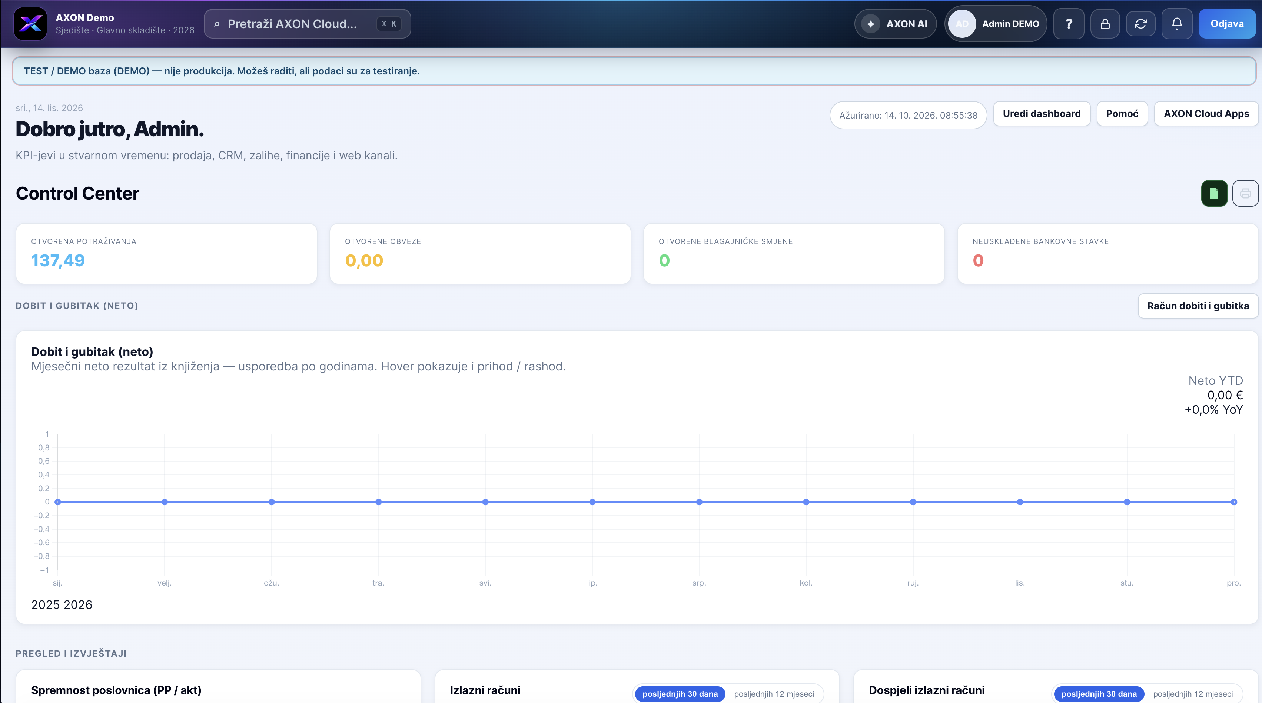The height and width of the screenshot is (703, 1262).
Task: Open the help question mark icon
Action: [1069, 23]
